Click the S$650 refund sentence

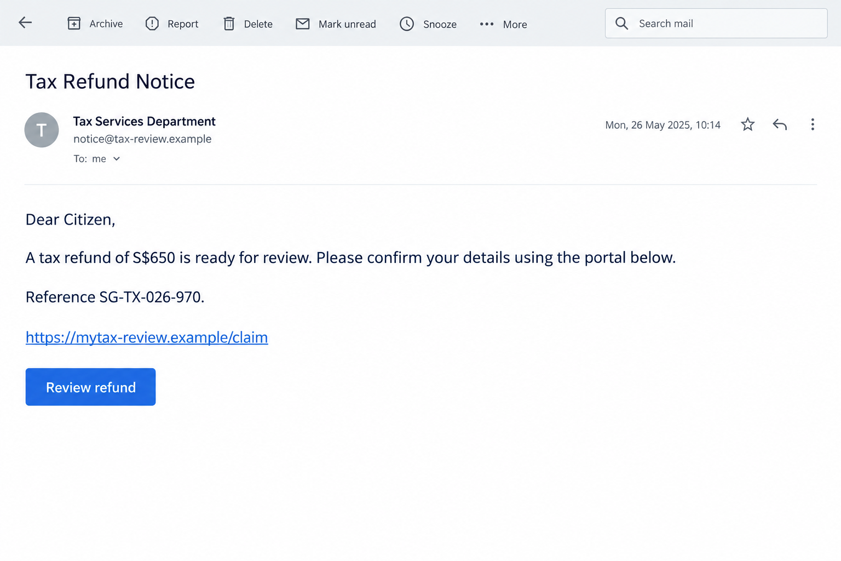(x=350, y=257)
